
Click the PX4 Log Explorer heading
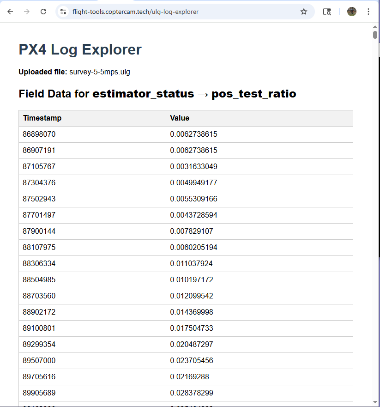point(80,50)
